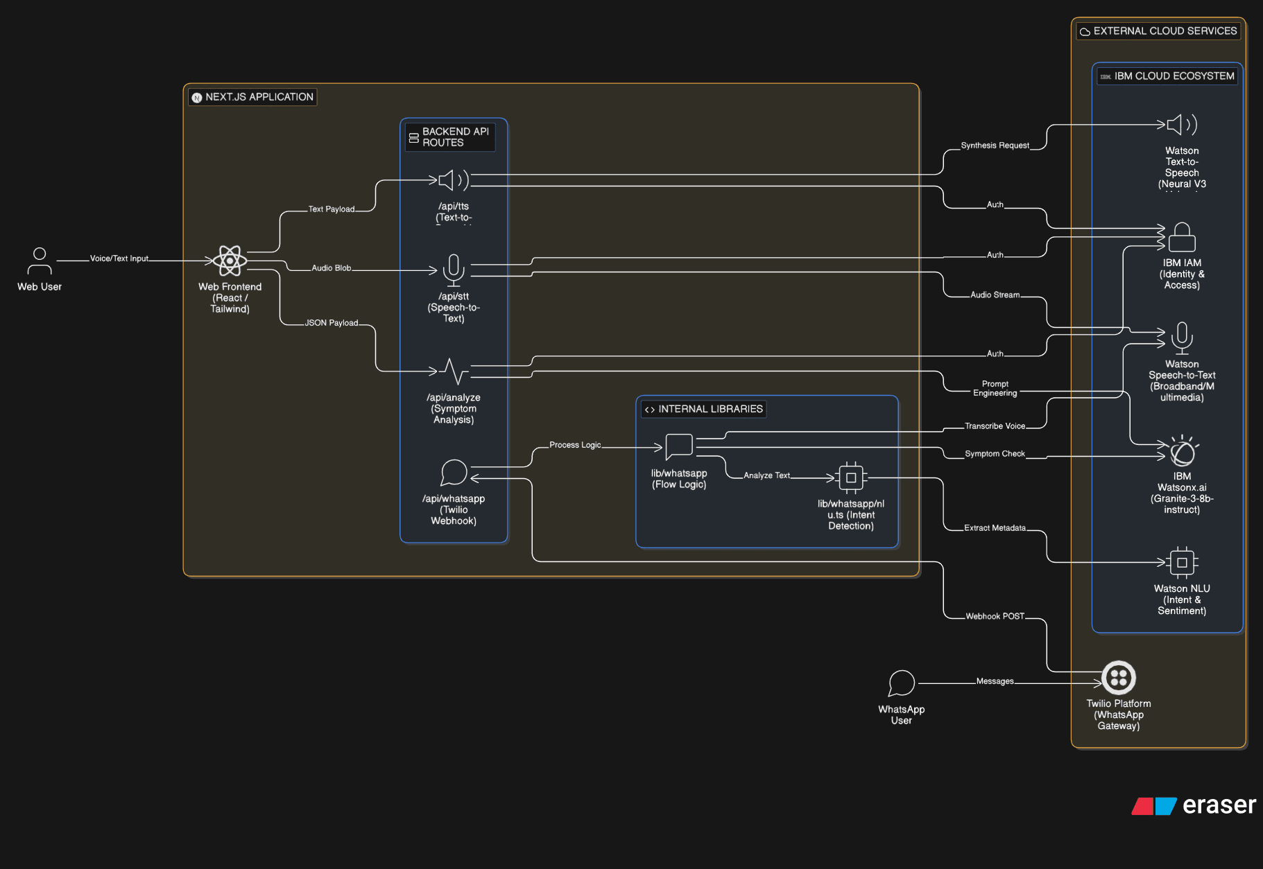The image size is (1263, 869).
Task: Select the IBM Watsonx.ai icon
Action: 1182,451
